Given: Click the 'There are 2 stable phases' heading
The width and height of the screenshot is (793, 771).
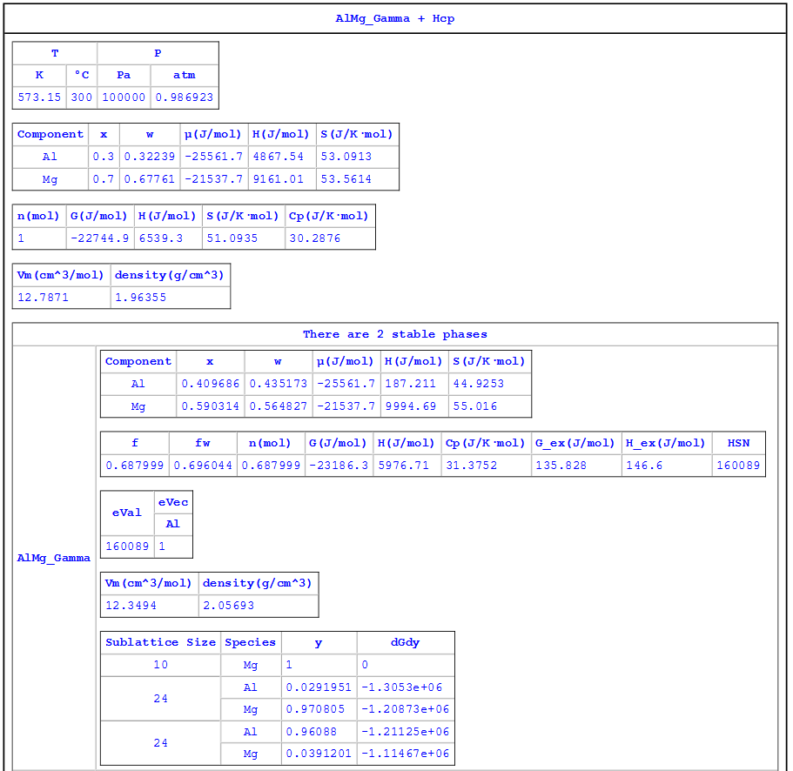Looking at the screenshot, I should tap(394, 334).
